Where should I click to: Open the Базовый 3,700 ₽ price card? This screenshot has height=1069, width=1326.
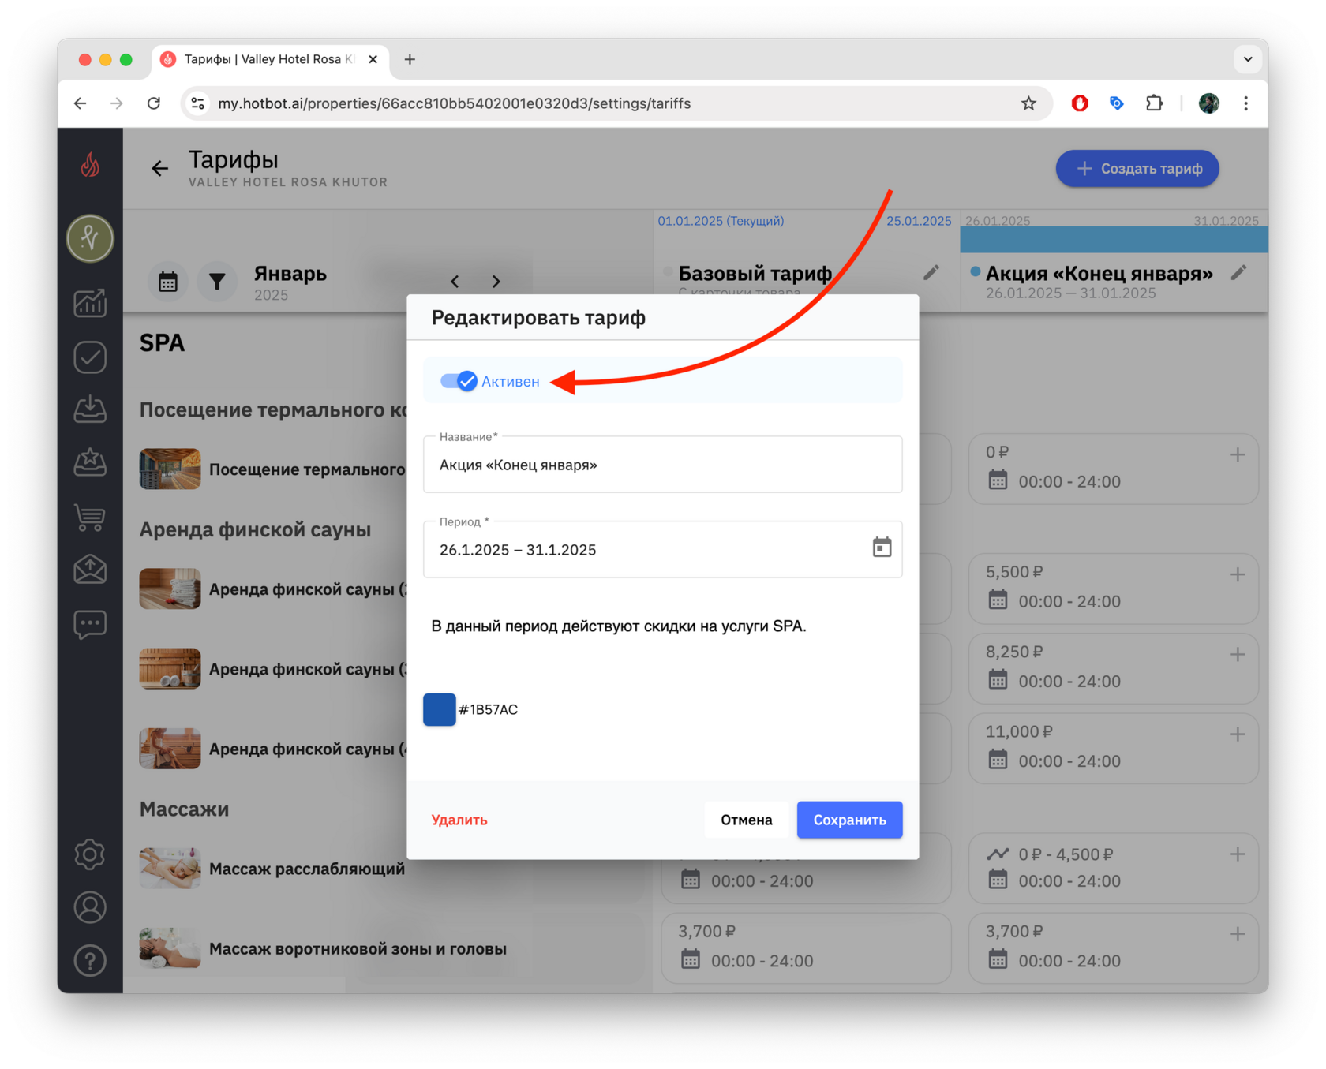806,948
